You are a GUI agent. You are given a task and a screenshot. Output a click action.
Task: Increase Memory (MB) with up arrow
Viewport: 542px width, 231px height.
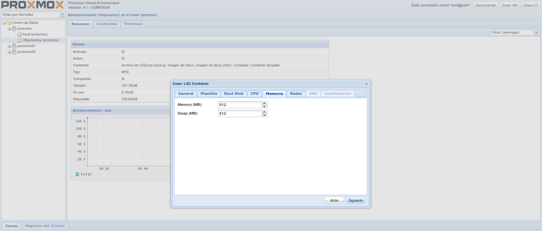pyautogui.click(x=265, y=103)
